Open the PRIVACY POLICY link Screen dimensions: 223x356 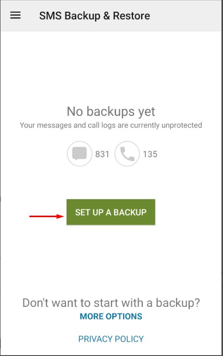tap(111, 339)
